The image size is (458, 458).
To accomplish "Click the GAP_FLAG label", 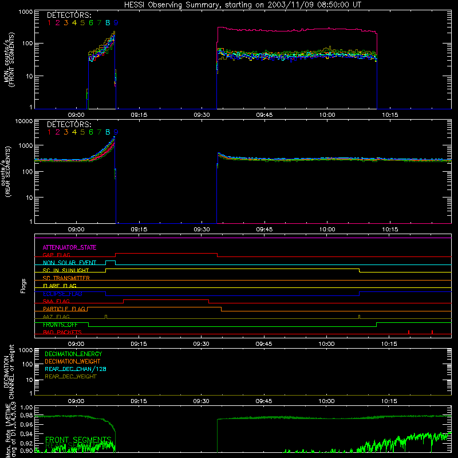I will 56,255.
